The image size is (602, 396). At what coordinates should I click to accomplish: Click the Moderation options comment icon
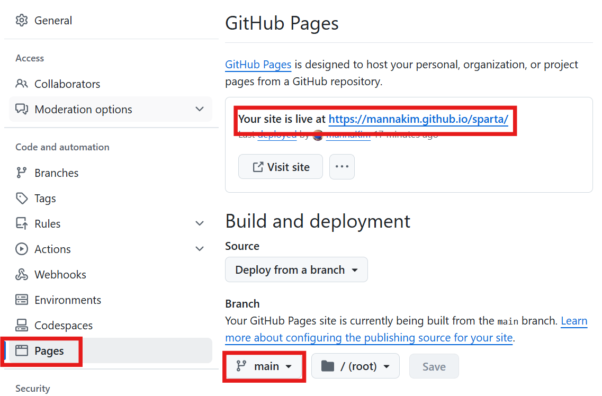click(22, 110)
